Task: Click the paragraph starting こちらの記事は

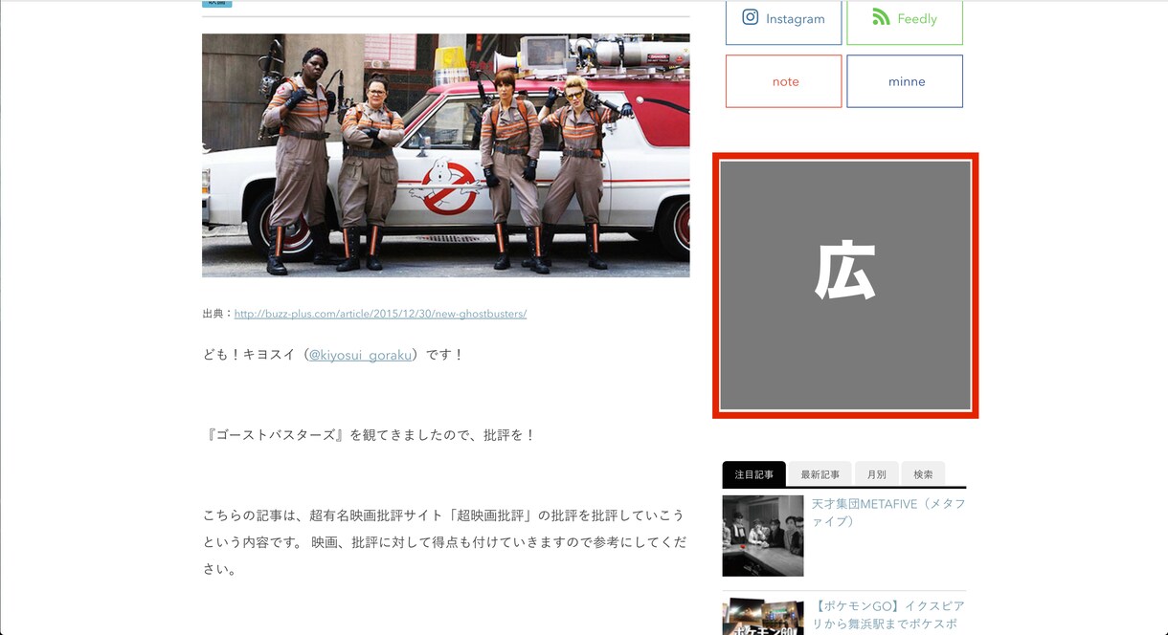Action: tap(443, 542)
